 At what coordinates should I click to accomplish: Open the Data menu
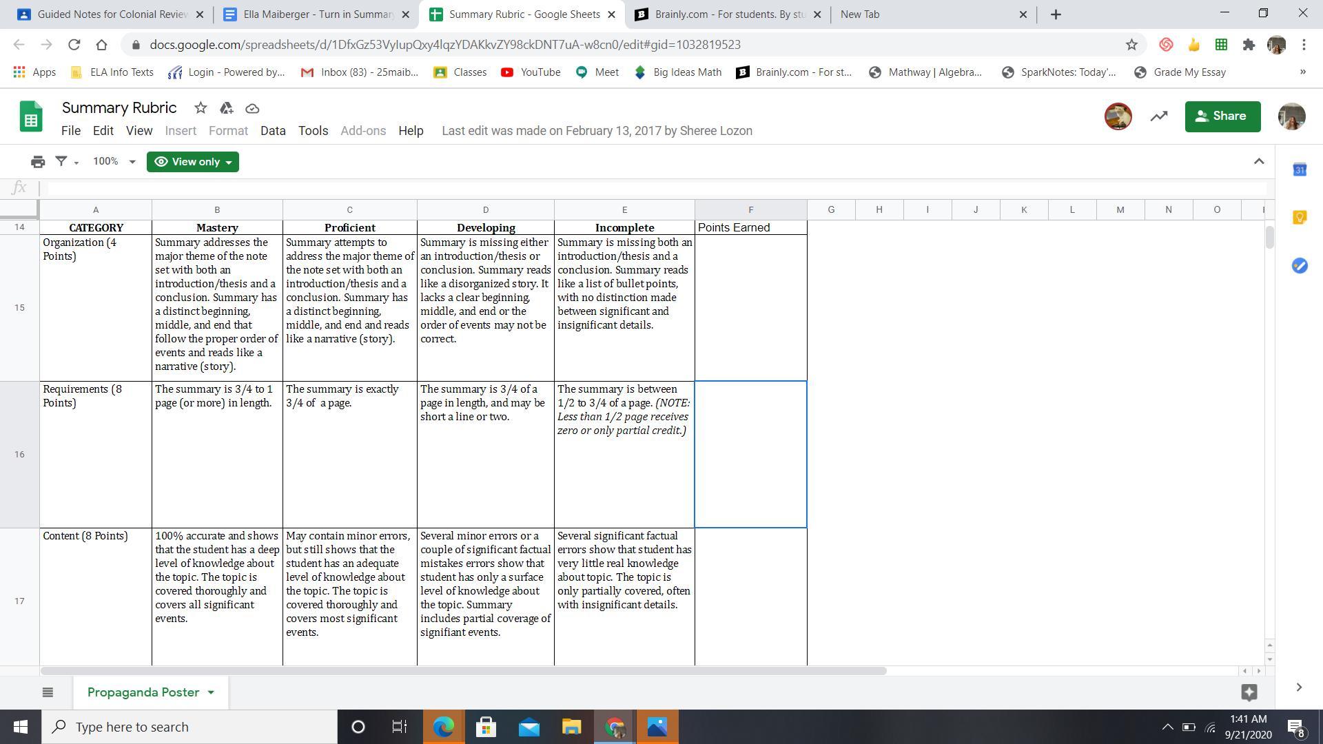[x=273, y=131]
